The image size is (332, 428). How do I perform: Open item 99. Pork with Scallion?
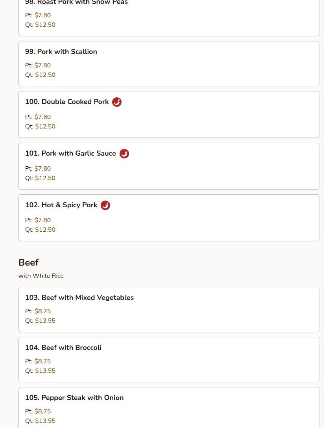click(x=169, y=63)
